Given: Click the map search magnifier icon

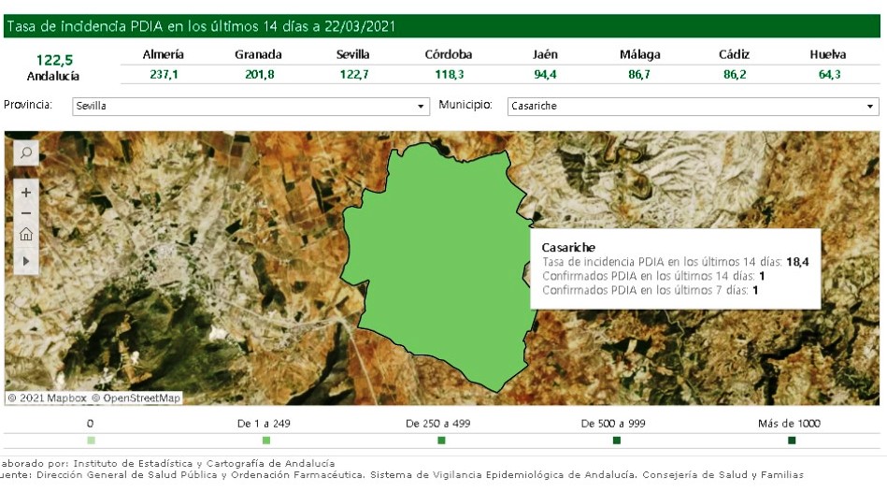Looking at the screenshot, I should pyautogui.click(x=26, y=152).
